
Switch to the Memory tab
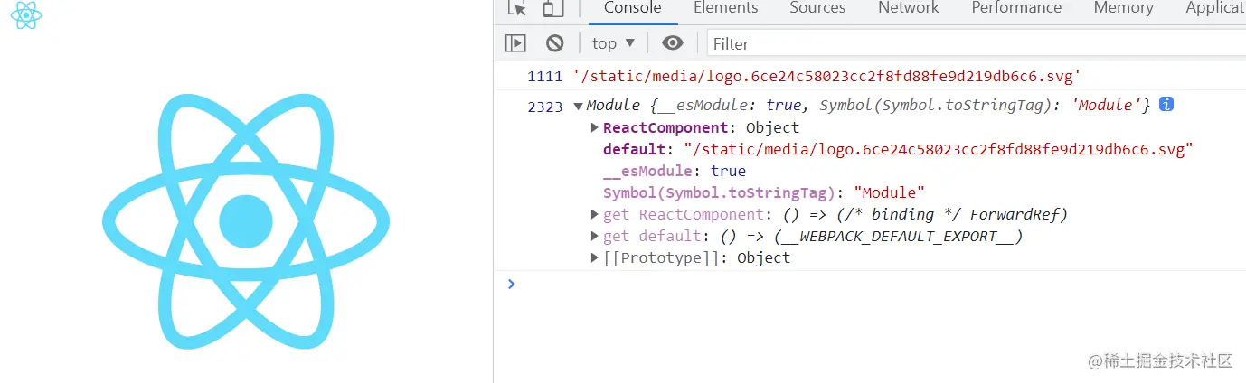(1123, 8)
